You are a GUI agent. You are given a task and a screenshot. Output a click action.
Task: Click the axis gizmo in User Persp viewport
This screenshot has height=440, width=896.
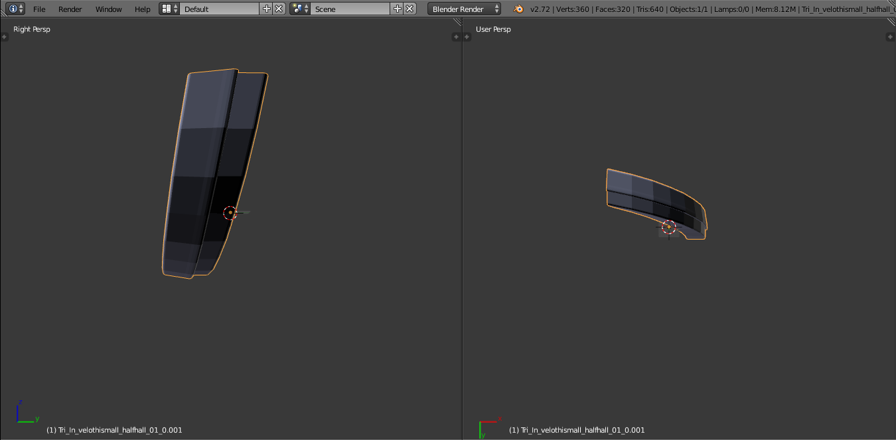pos(490,427)
